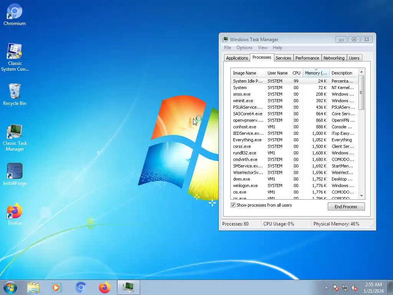Click the process list scrollbar thumb

click(361, 93)
